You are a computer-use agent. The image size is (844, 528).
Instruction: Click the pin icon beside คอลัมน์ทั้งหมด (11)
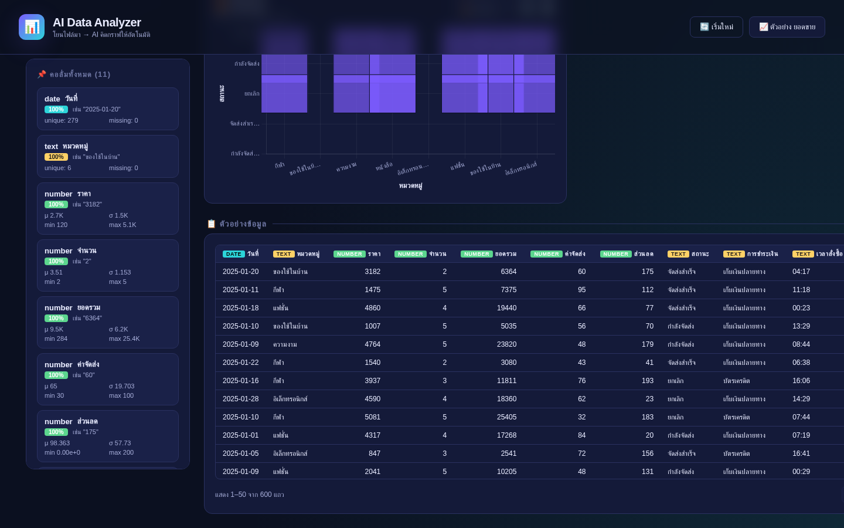pos(42,75)
